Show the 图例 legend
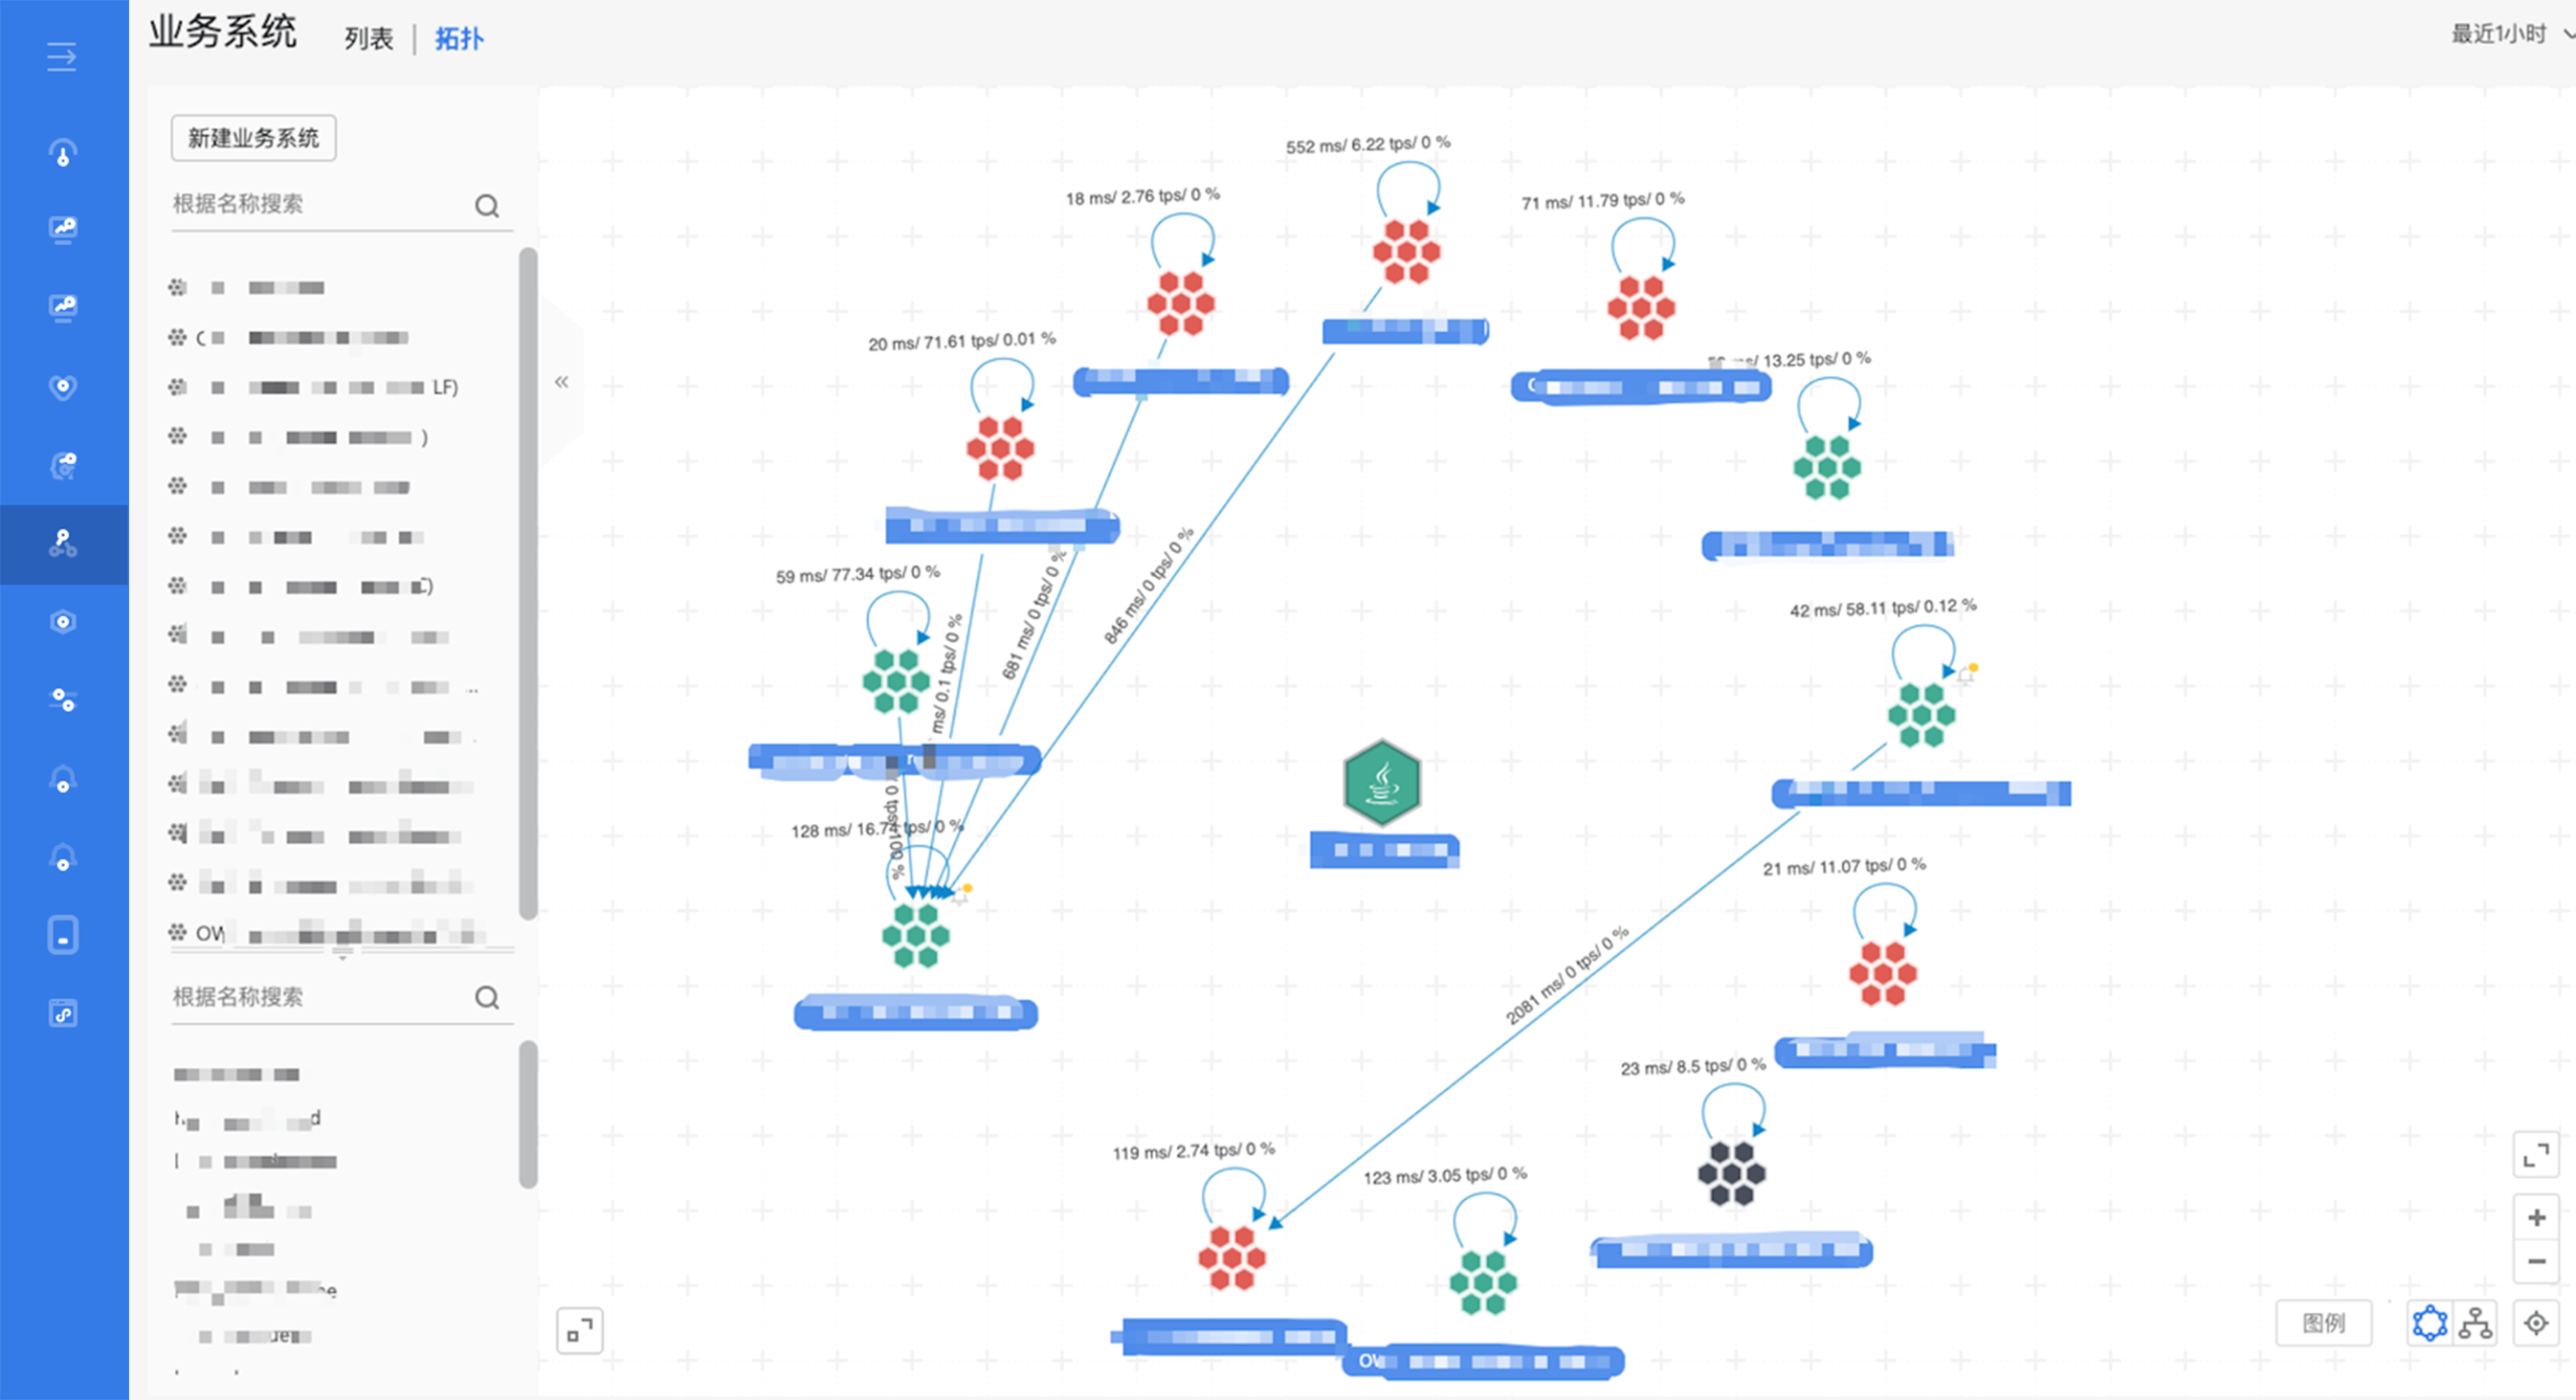This screenshot has height=1400, width=2576. pos(2323,1323)
